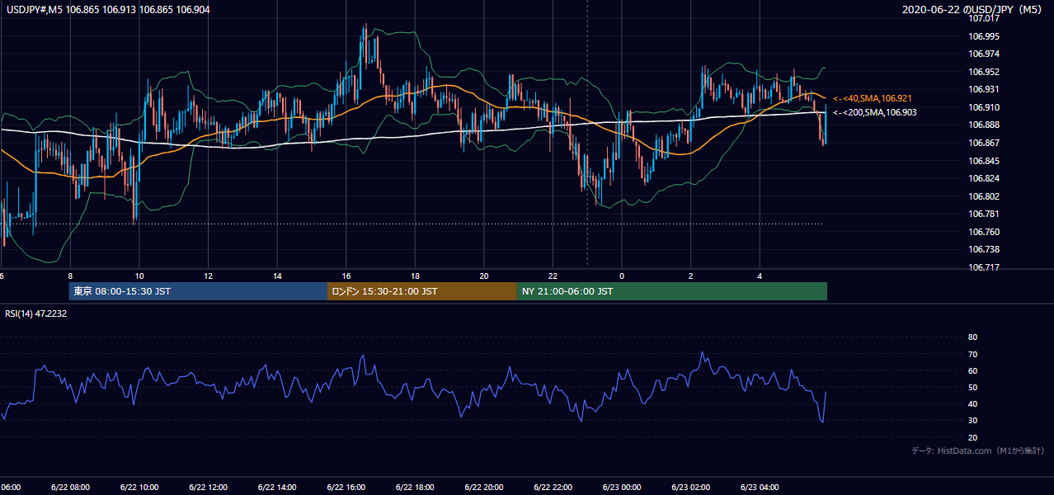
Task: Click RSI scale value 30
Action: (x=972, y=421)
